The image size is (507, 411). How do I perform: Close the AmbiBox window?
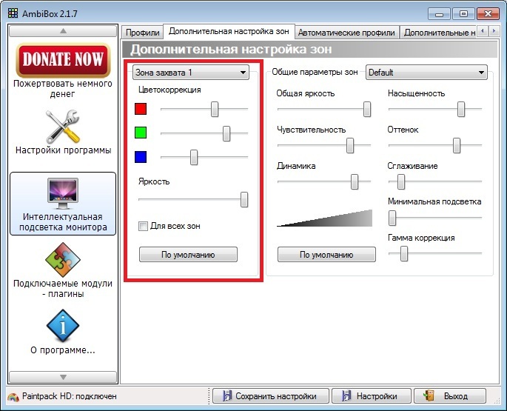pos(488,14)
